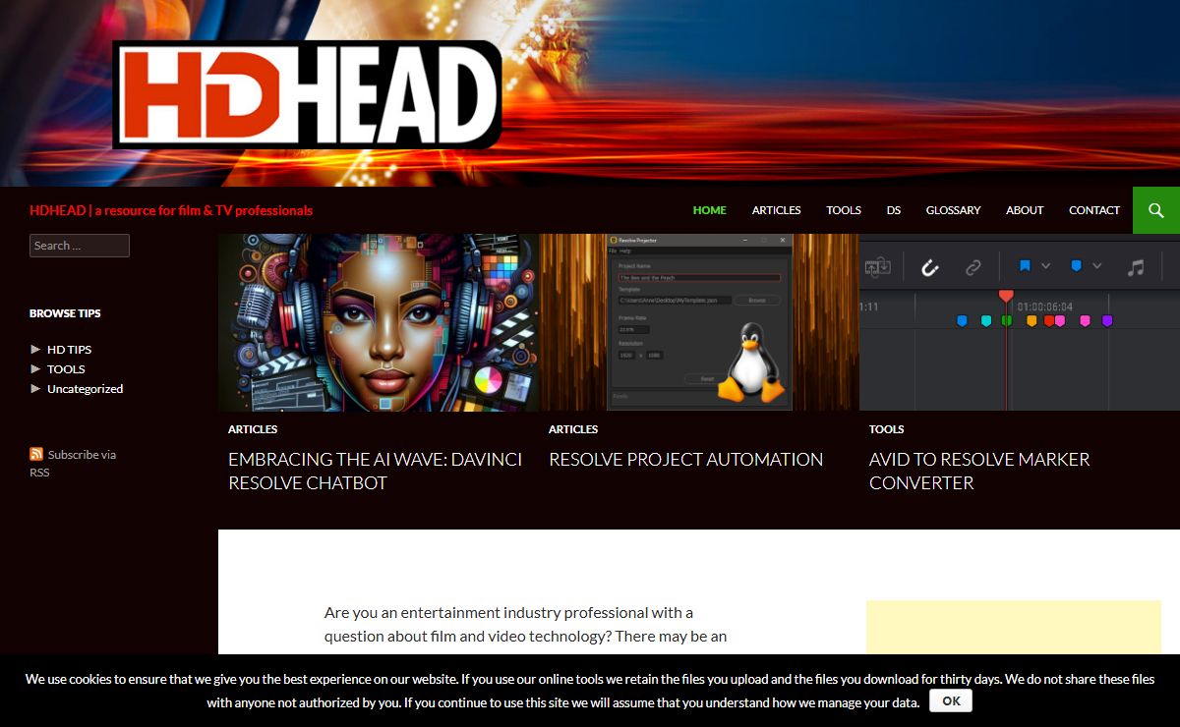Click OK on the cookie notice

point(951,700)
